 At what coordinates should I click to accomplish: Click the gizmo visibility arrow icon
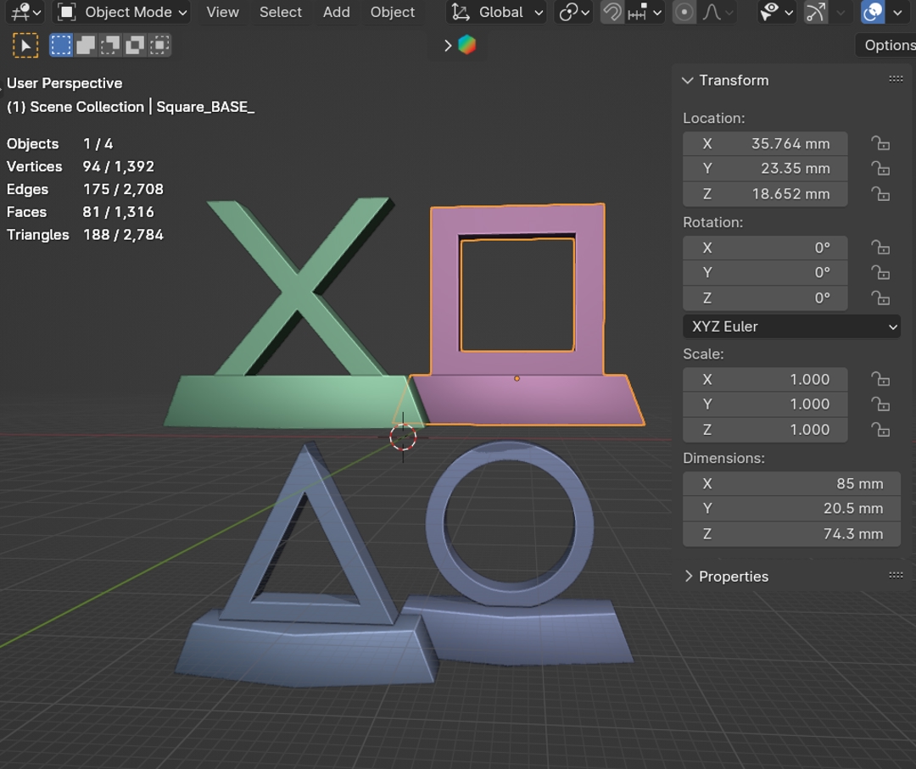click(816, 12)
